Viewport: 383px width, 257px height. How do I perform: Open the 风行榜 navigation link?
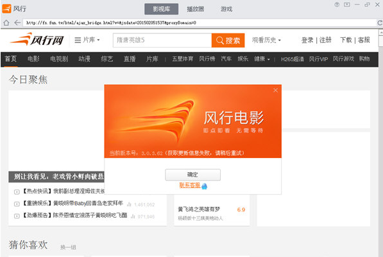point(207,59)
